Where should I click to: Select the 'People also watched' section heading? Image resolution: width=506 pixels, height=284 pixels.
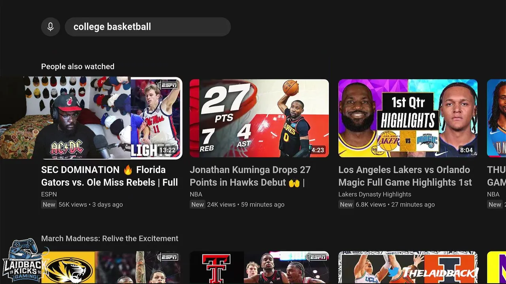[78, 67]
